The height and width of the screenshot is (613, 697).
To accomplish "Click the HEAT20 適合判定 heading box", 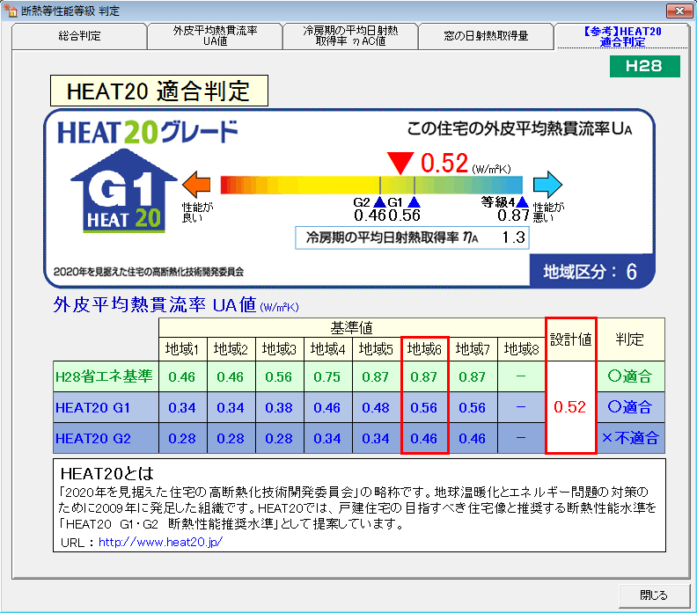I will (159, 91).
